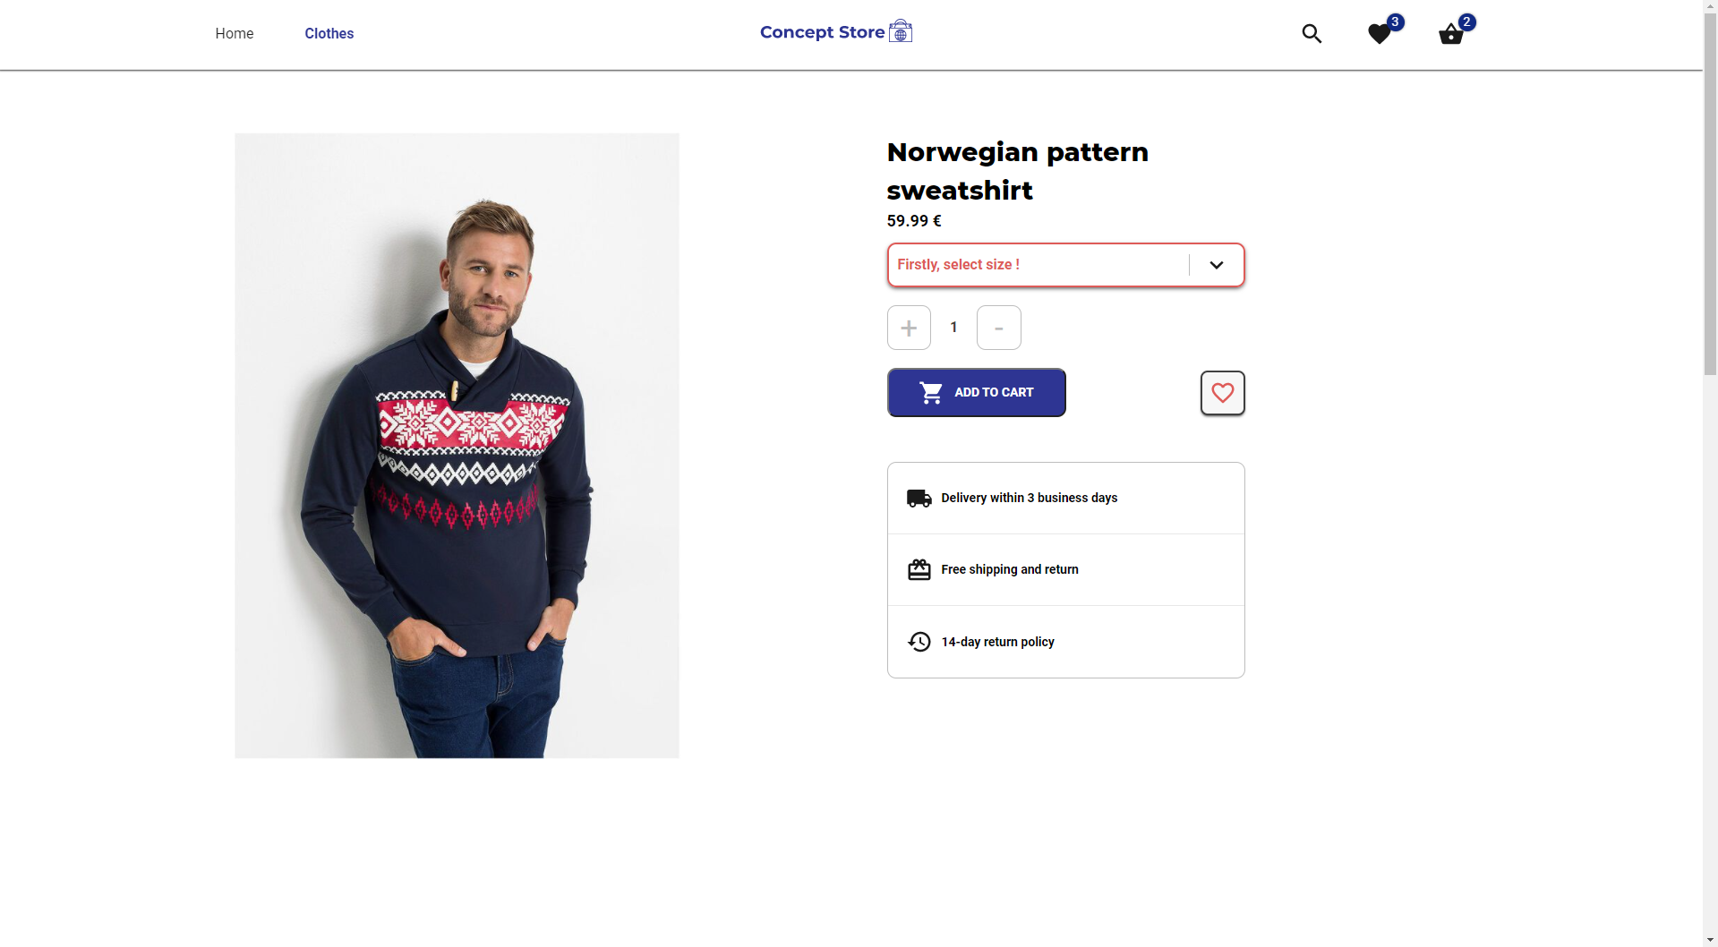
Task: Click the gift box free shipping icon
Action: [918, 569]
